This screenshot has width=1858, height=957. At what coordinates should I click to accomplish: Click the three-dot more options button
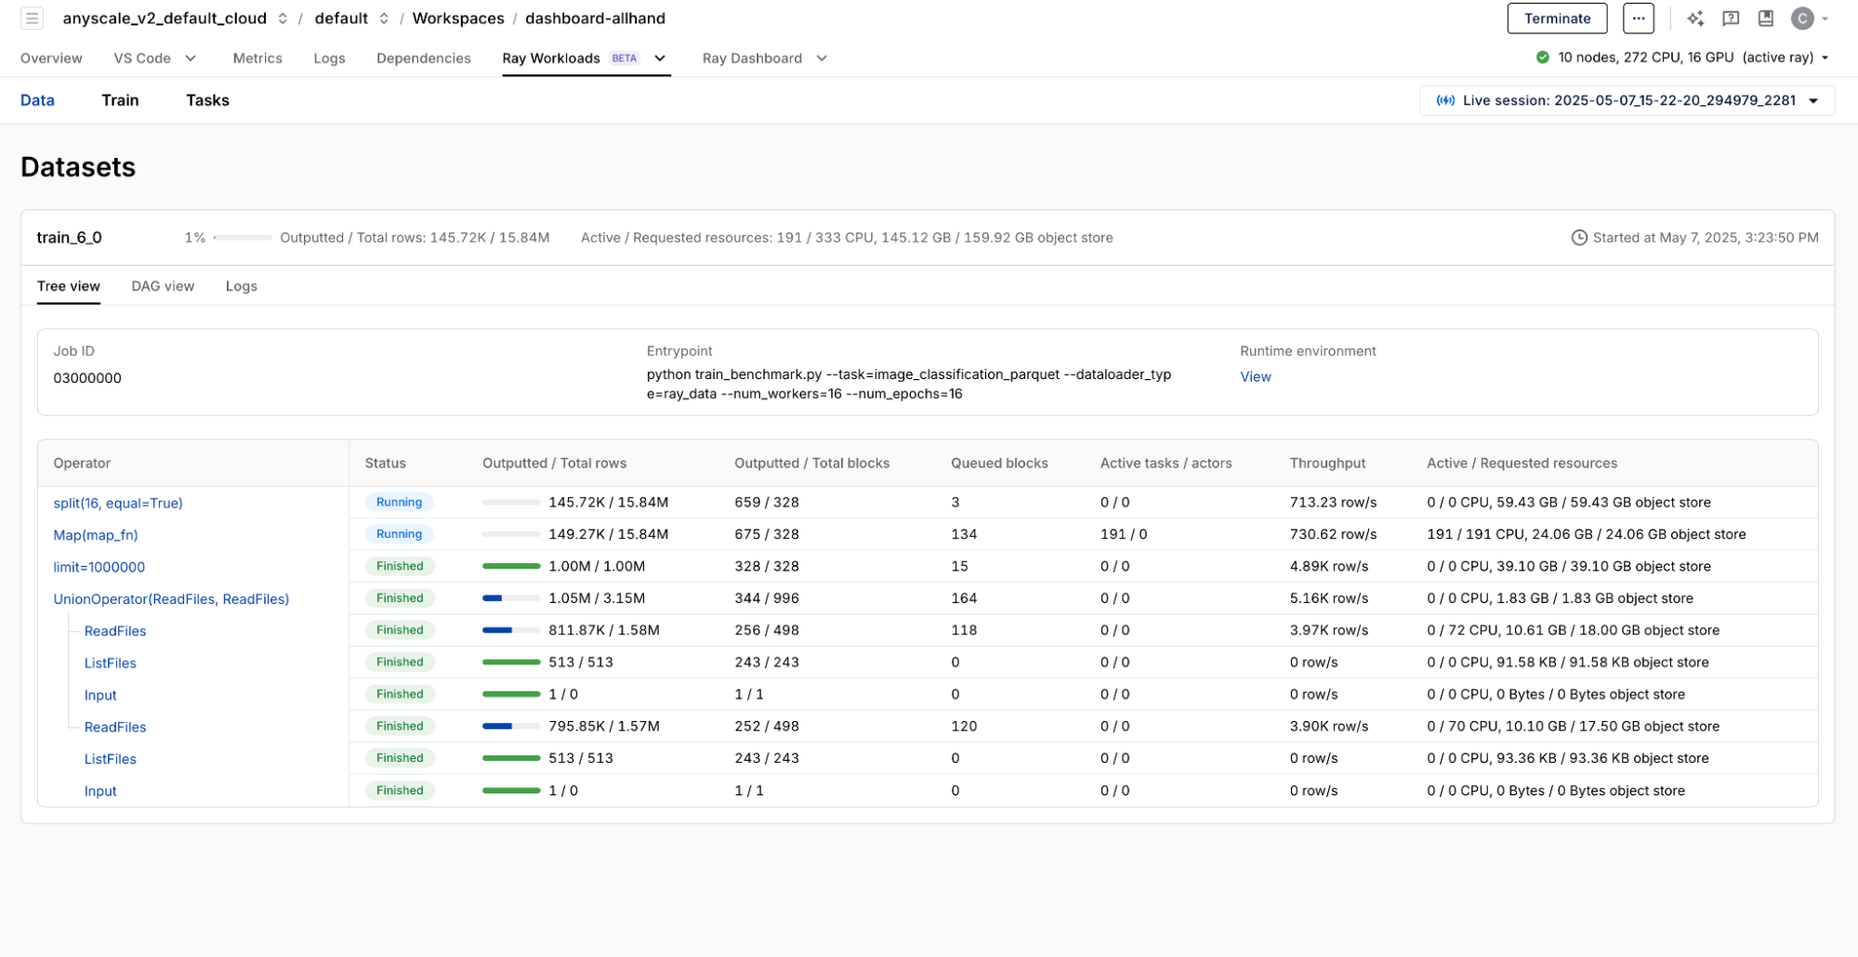[x=1638, y=19]
